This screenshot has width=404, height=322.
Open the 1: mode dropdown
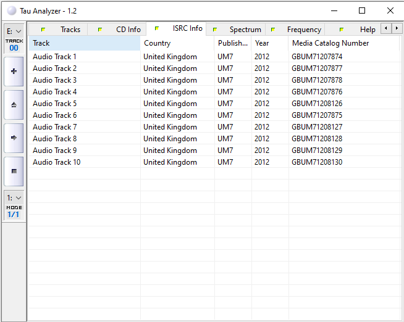(x=14, y=198)
